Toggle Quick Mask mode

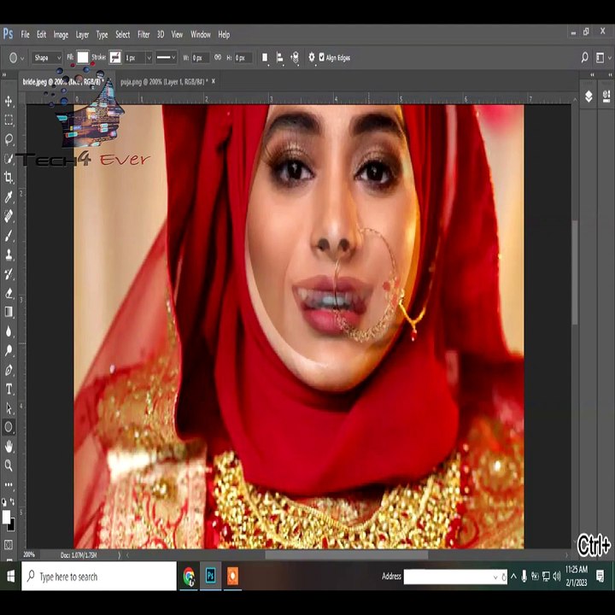coord(9,544)
